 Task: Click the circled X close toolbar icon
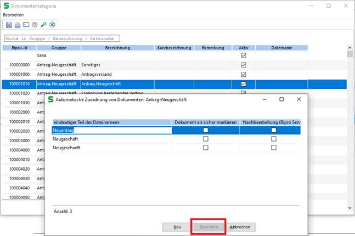52,25
